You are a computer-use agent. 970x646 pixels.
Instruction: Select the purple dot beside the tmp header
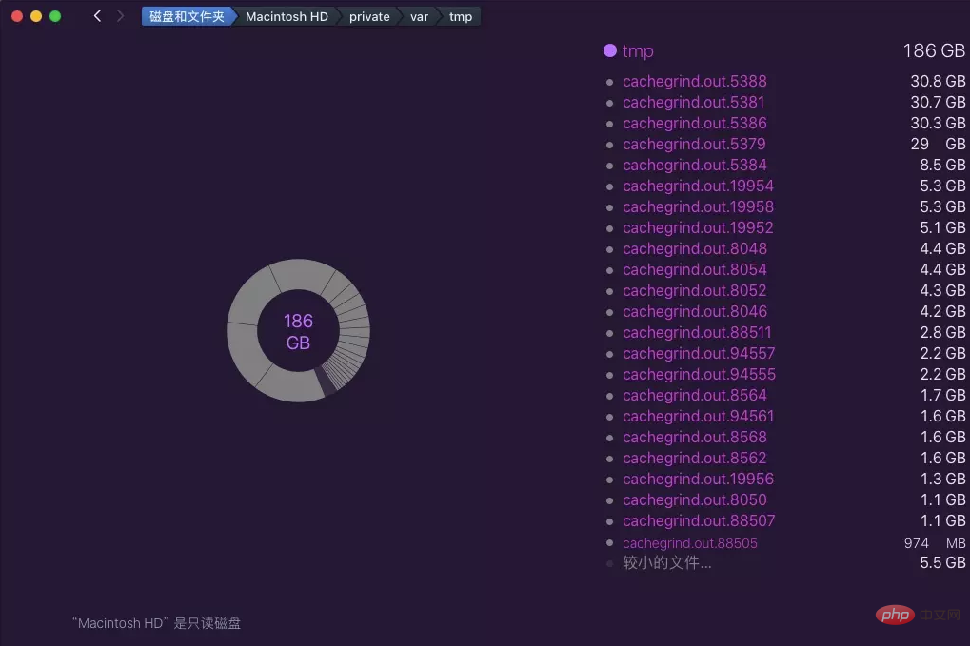pyautogui.click(x=608, y=50)
